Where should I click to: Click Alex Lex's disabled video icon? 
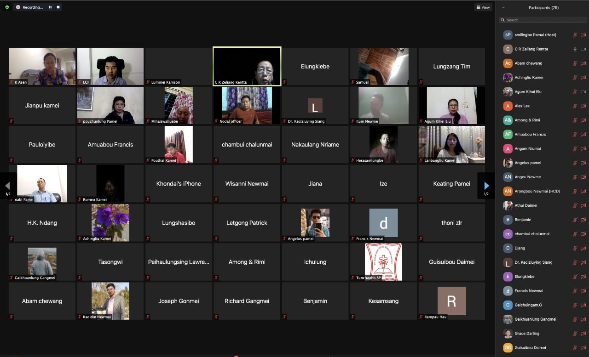[x=583, y=106]
